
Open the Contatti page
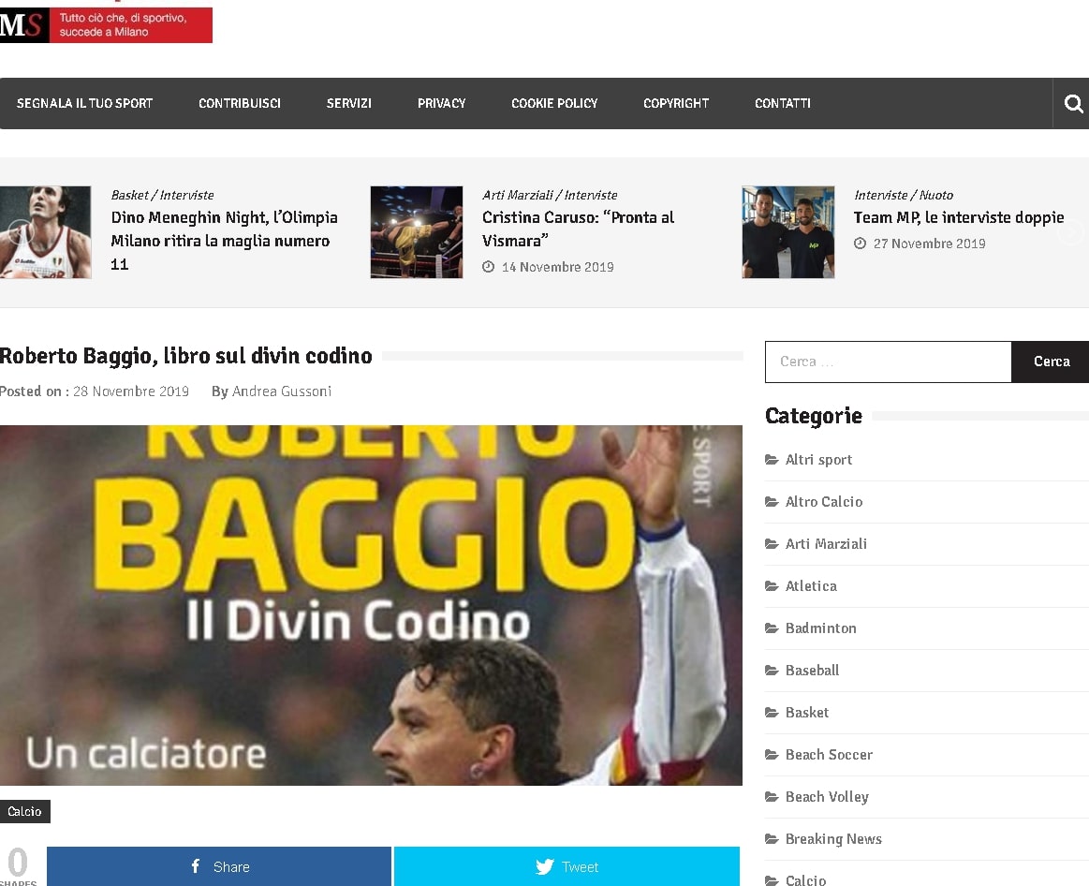click(782, 104)
